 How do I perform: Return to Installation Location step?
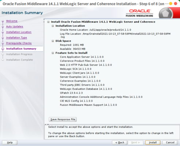(x=19, y=32)
